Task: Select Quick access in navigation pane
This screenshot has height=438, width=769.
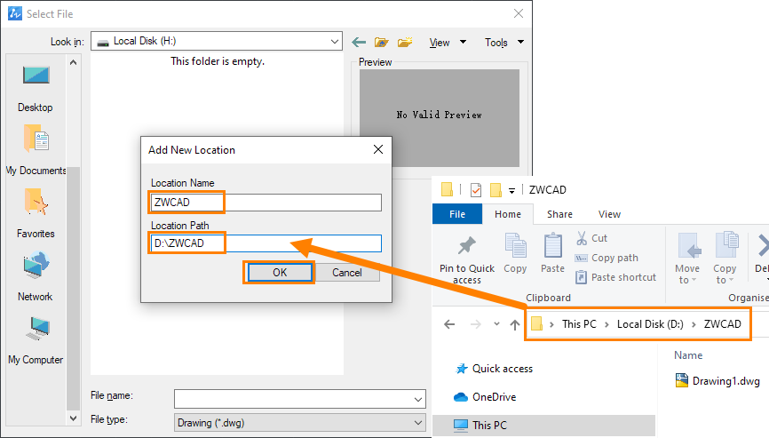Action: 494,369
